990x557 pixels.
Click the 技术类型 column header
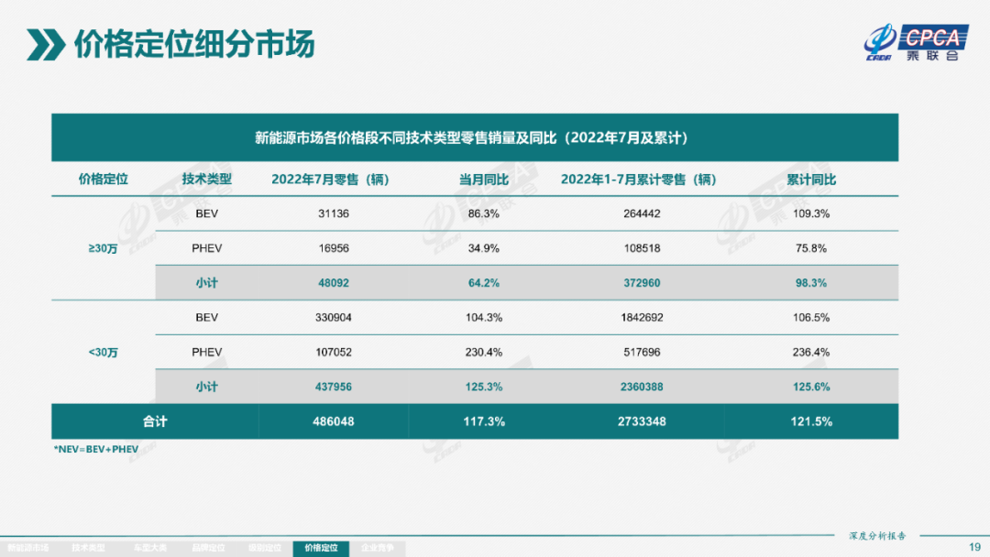(x=206, y=180)
